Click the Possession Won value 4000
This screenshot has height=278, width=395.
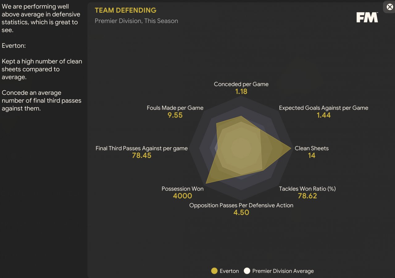182,196
